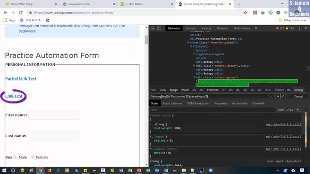Select #content in the DOM breadcrumb
Screen dimensions: 310x174
213,90
